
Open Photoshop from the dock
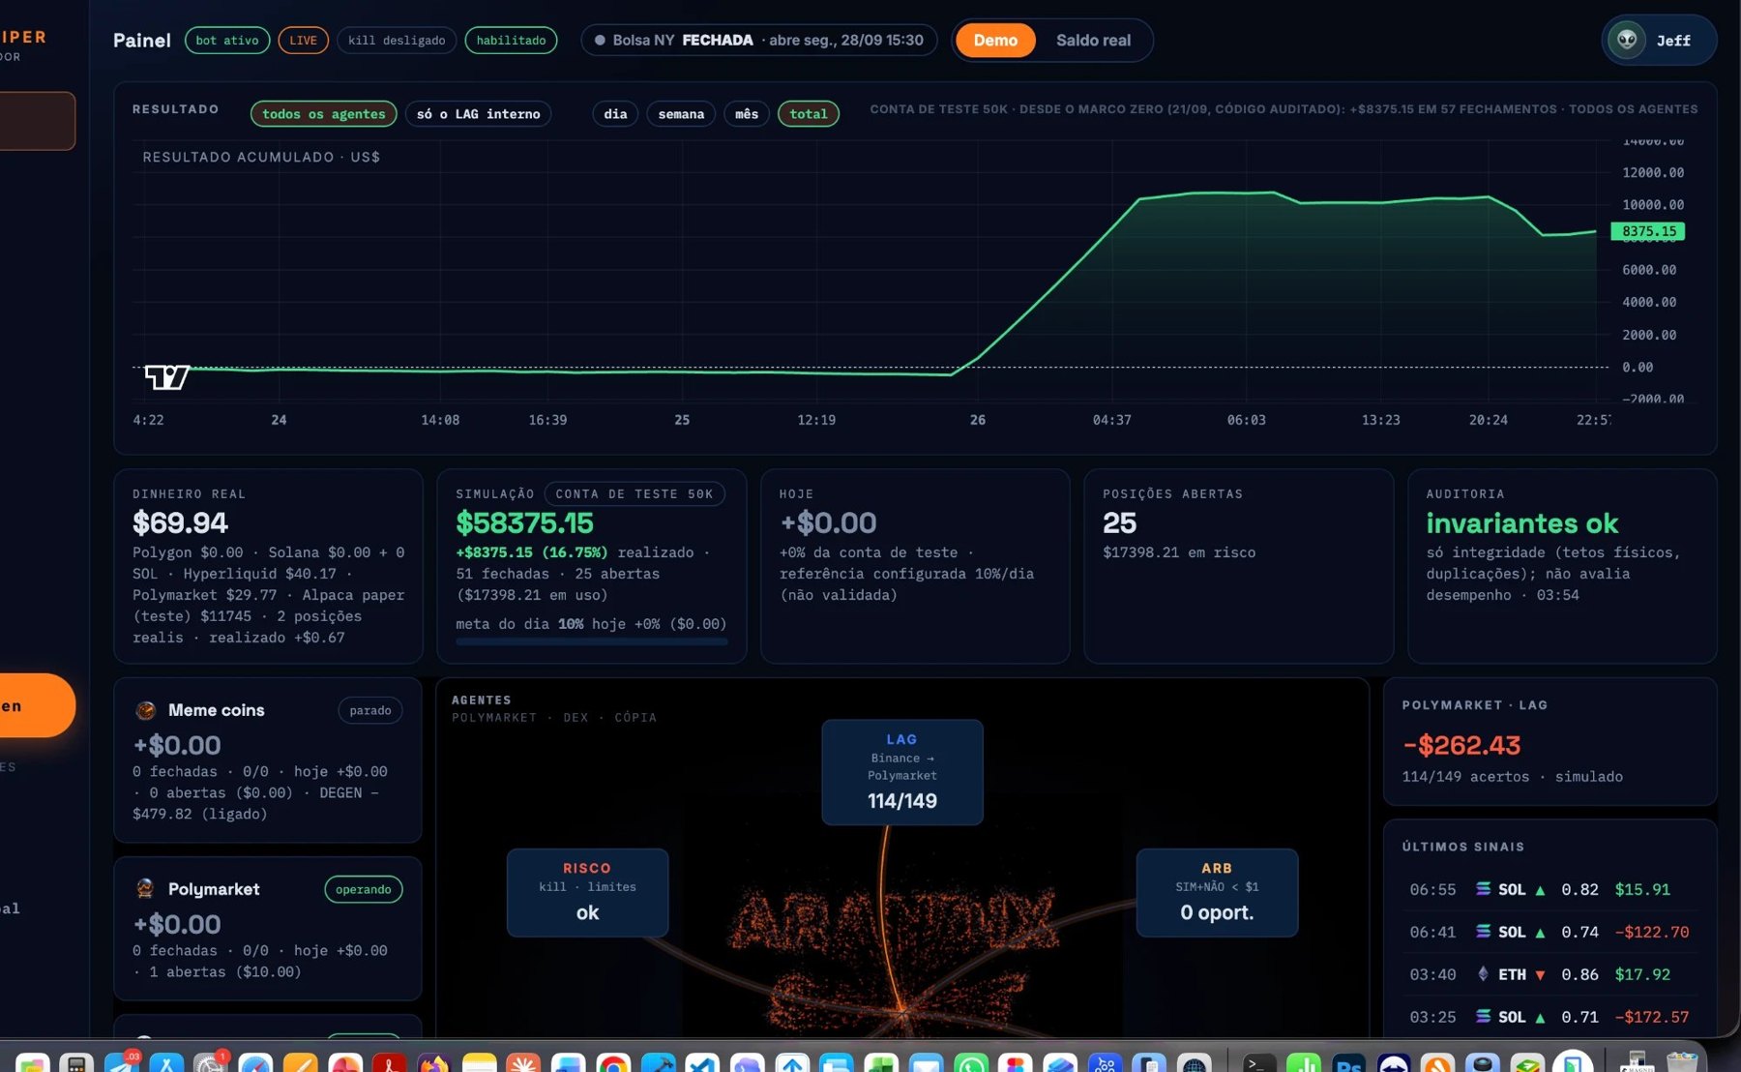pyautogui.click(x=1348, y=1062)
